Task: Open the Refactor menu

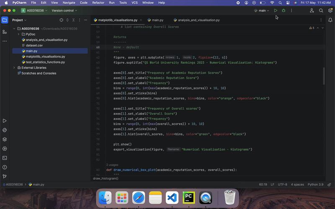Action: (98, 3)
